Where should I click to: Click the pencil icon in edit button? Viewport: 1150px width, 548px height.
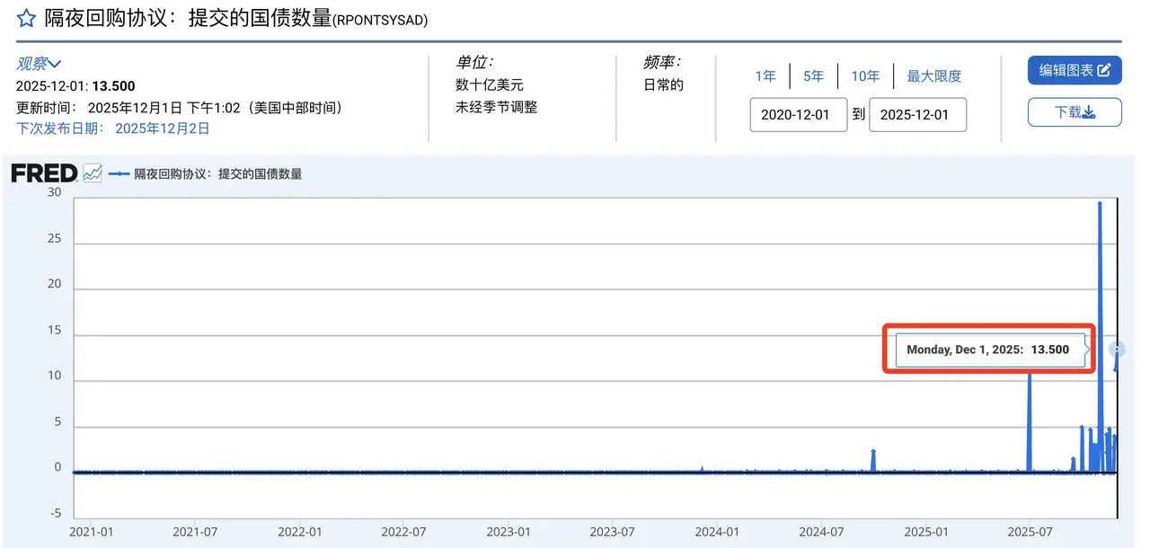(x=1104, y=70)
